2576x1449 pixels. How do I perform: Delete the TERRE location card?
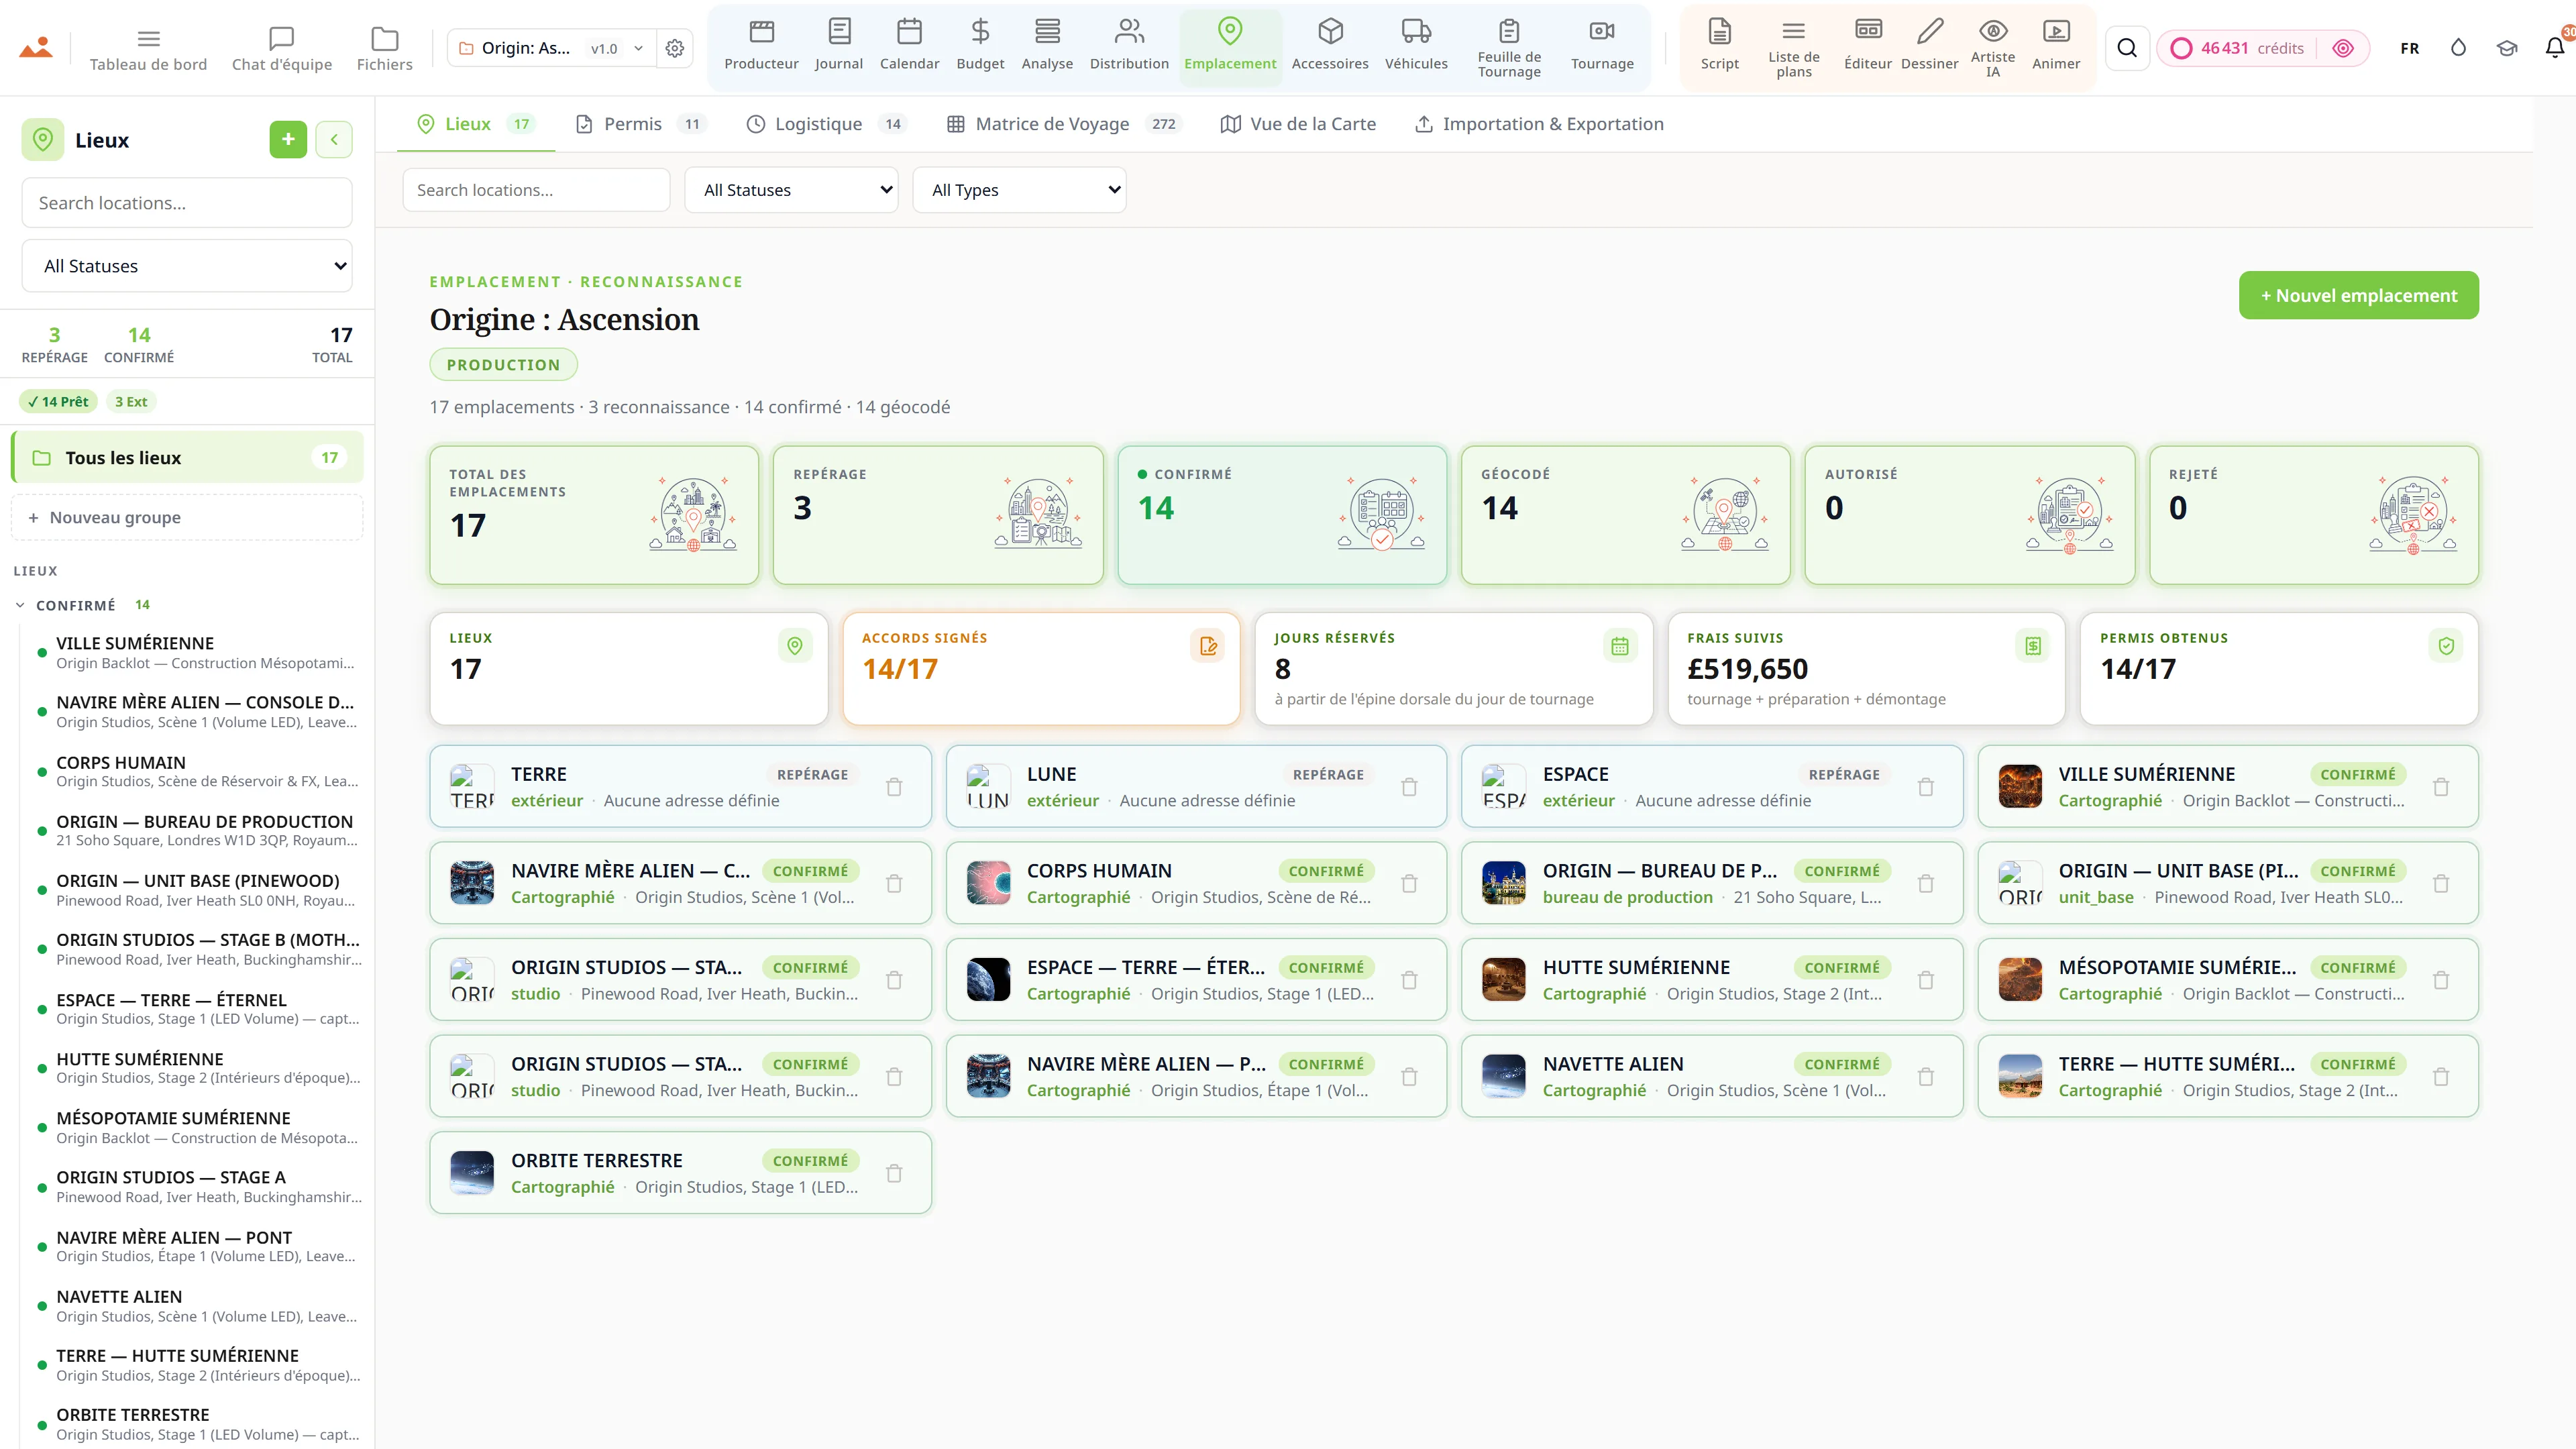point(894,787)
